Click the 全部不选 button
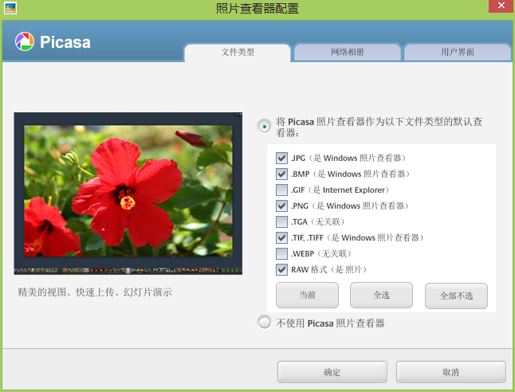 coord(456,296)
